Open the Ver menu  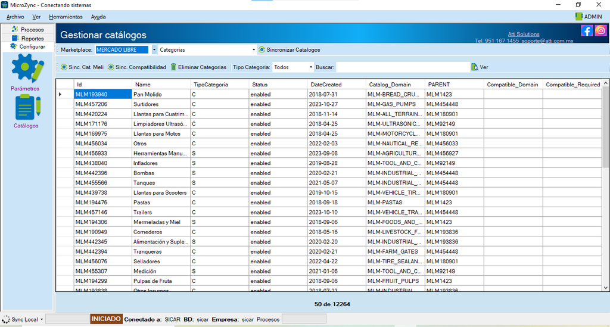coord(36,17)
